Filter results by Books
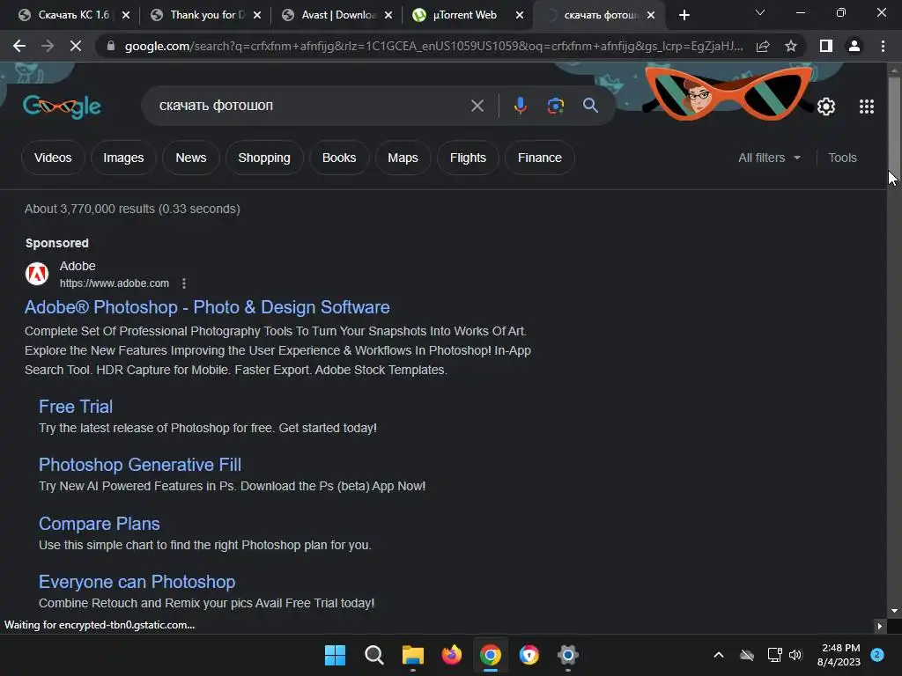902x676 pixels. click(x=339, y=158)
